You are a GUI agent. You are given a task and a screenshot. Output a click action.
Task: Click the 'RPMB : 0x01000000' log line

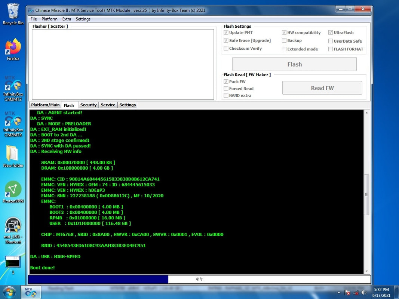point(87,218)
